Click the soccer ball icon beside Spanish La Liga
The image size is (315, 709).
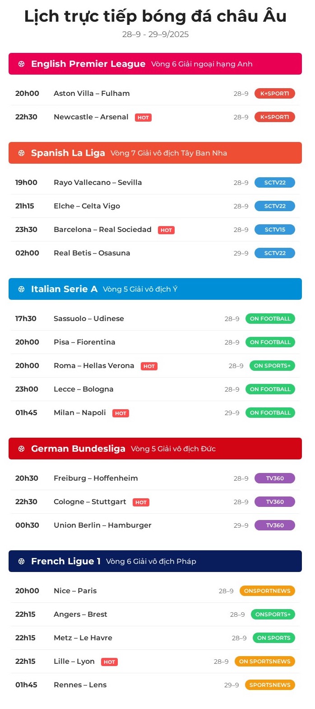click(x=21, y=153)
